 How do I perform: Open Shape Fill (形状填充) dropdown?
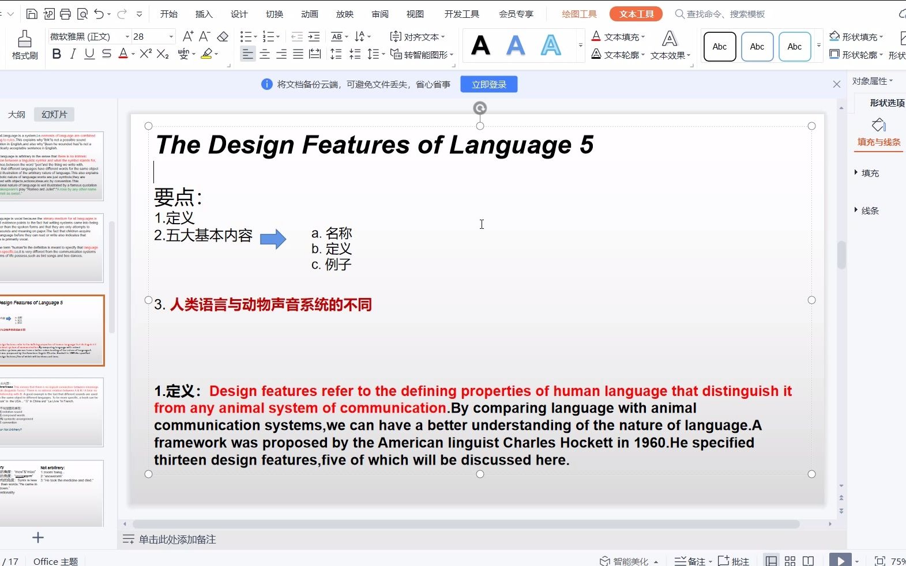pyautogui.click(x=856, y=37)
